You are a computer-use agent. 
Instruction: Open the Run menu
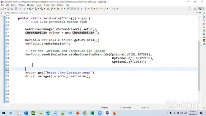tap(53, 5)
